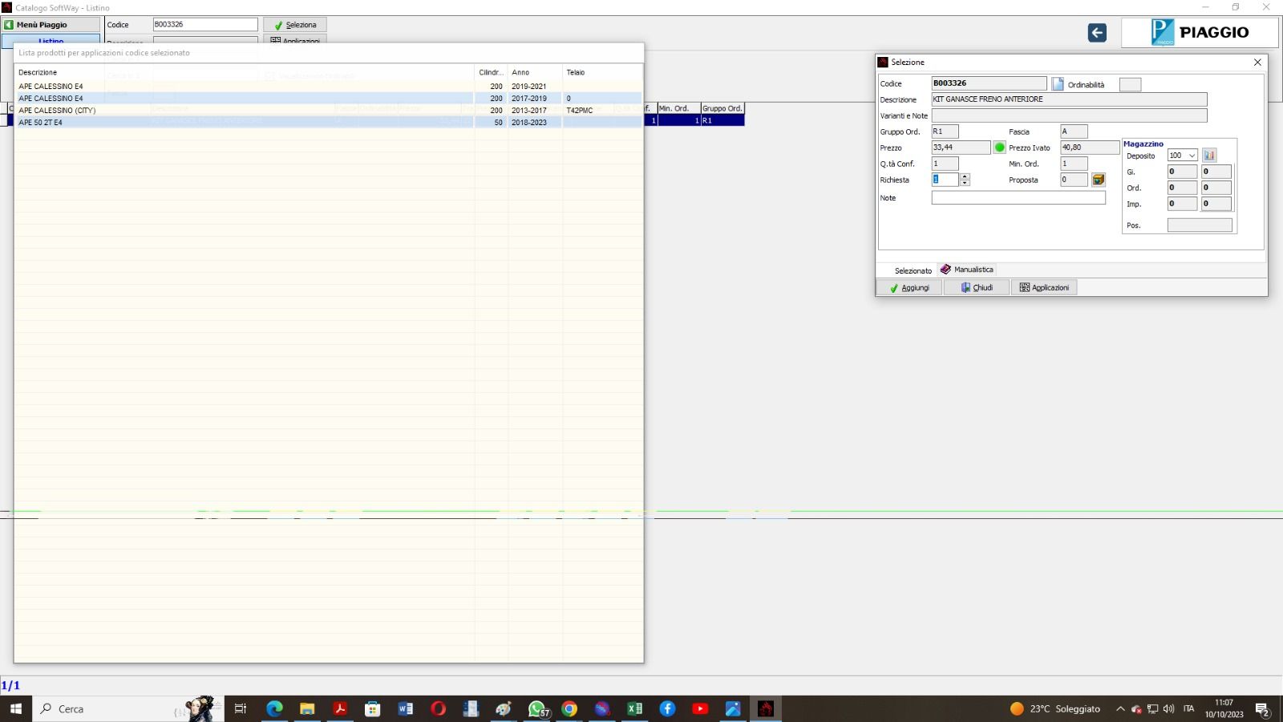Viewport: 1283px width, 722px height.
Task: Switch to the Selezionato tab
Action: [x=913, y=270]
